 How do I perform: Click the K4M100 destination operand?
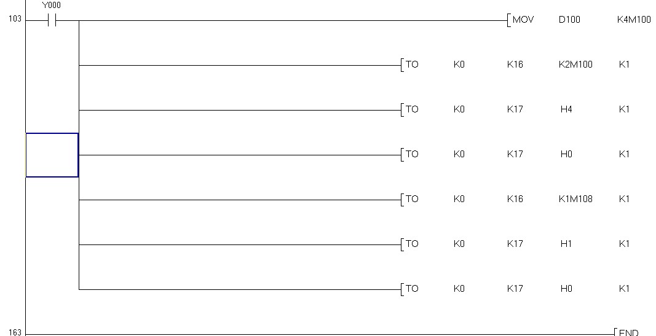coord(633,20)
